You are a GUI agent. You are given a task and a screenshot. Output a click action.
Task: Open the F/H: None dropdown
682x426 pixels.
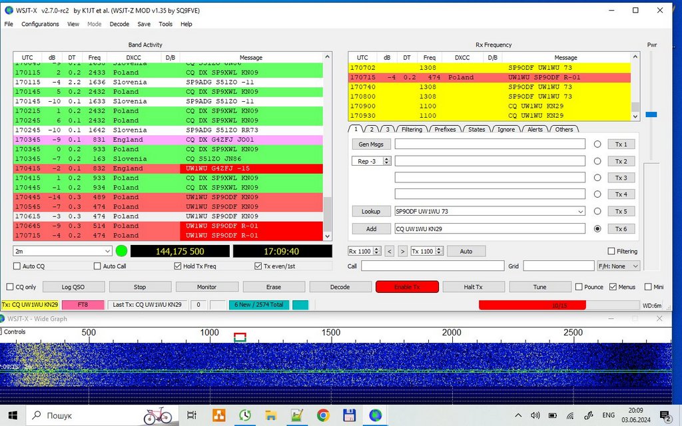tap(618, 266)
